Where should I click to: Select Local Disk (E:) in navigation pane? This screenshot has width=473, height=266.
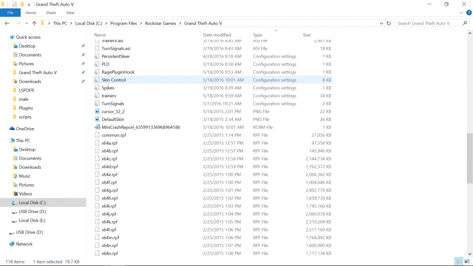click(x=32, y=221)
